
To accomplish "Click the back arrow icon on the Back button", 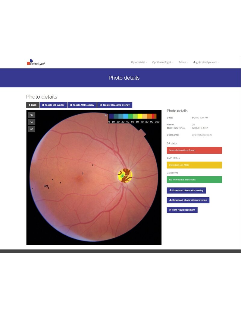I will click(x=29, y=105).
